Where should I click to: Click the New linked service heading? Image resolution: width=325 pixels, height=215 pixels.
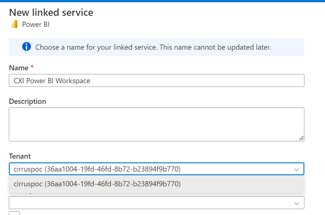51,13
